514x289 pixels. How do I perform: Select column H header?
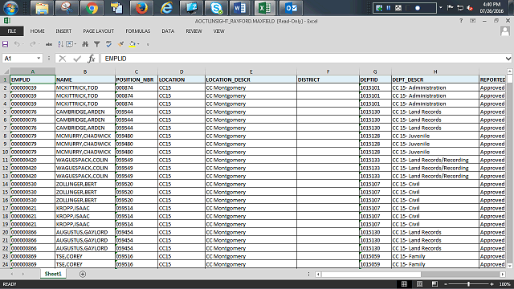point(435,71)
